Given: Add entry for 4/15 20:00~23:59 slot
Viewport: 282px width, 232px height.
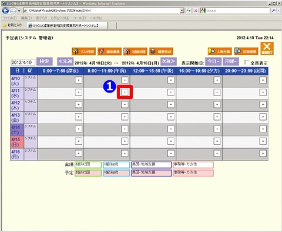Looking at the screenshot, I should 263,141.
